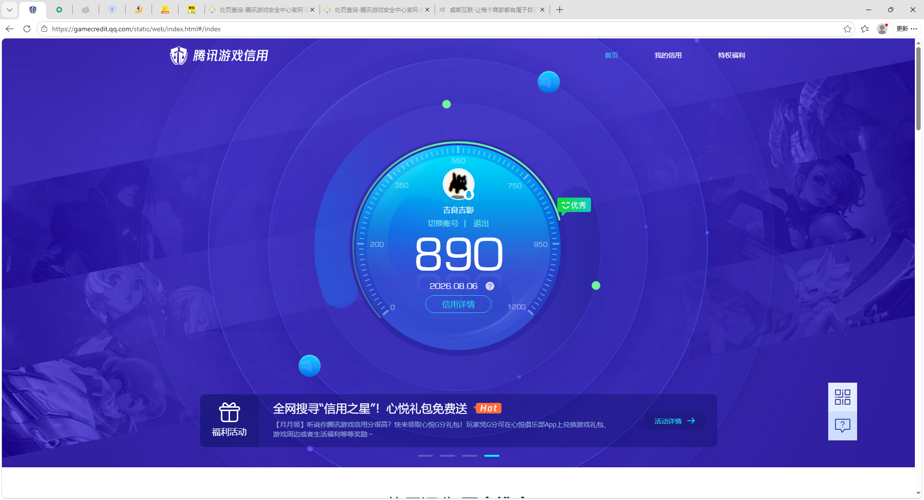This screenshot has height=500, width=924.
Task: Click the 吉良吉影 username
Action: pos(458,210)
